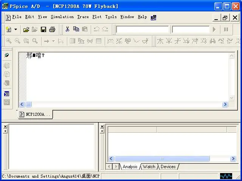The height and width of the screenshot is (181, 242).
Task: Click the waveform icon in status bar
Action: [226, 176]
